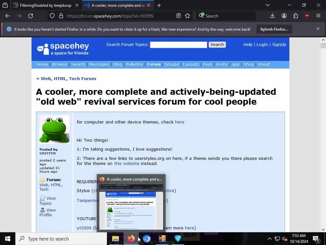Go back to the previous page

point(8,16)
